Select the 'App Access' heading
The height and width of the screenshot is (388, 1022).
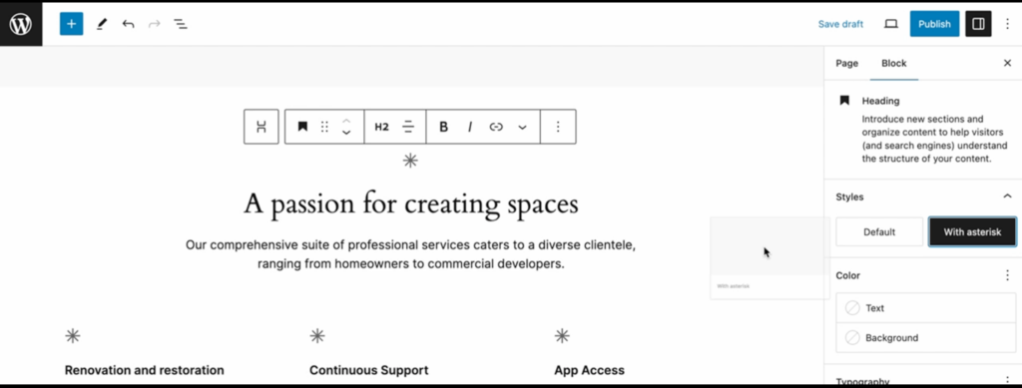point(589,370)
